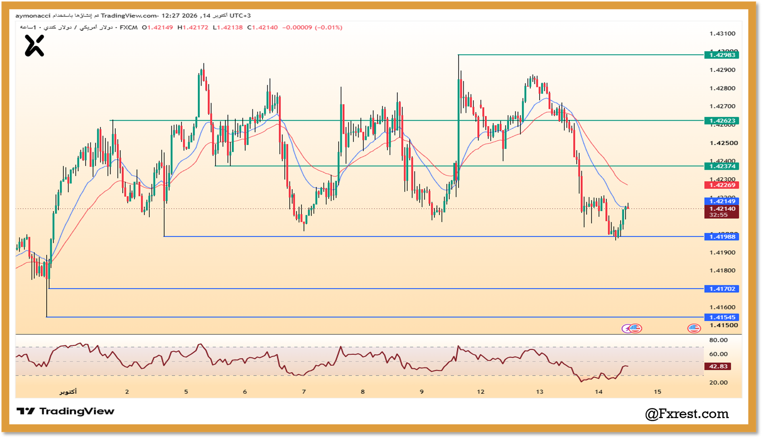Click the high value H1.42172 in the header
762x438 pixels.
point(193,28)
